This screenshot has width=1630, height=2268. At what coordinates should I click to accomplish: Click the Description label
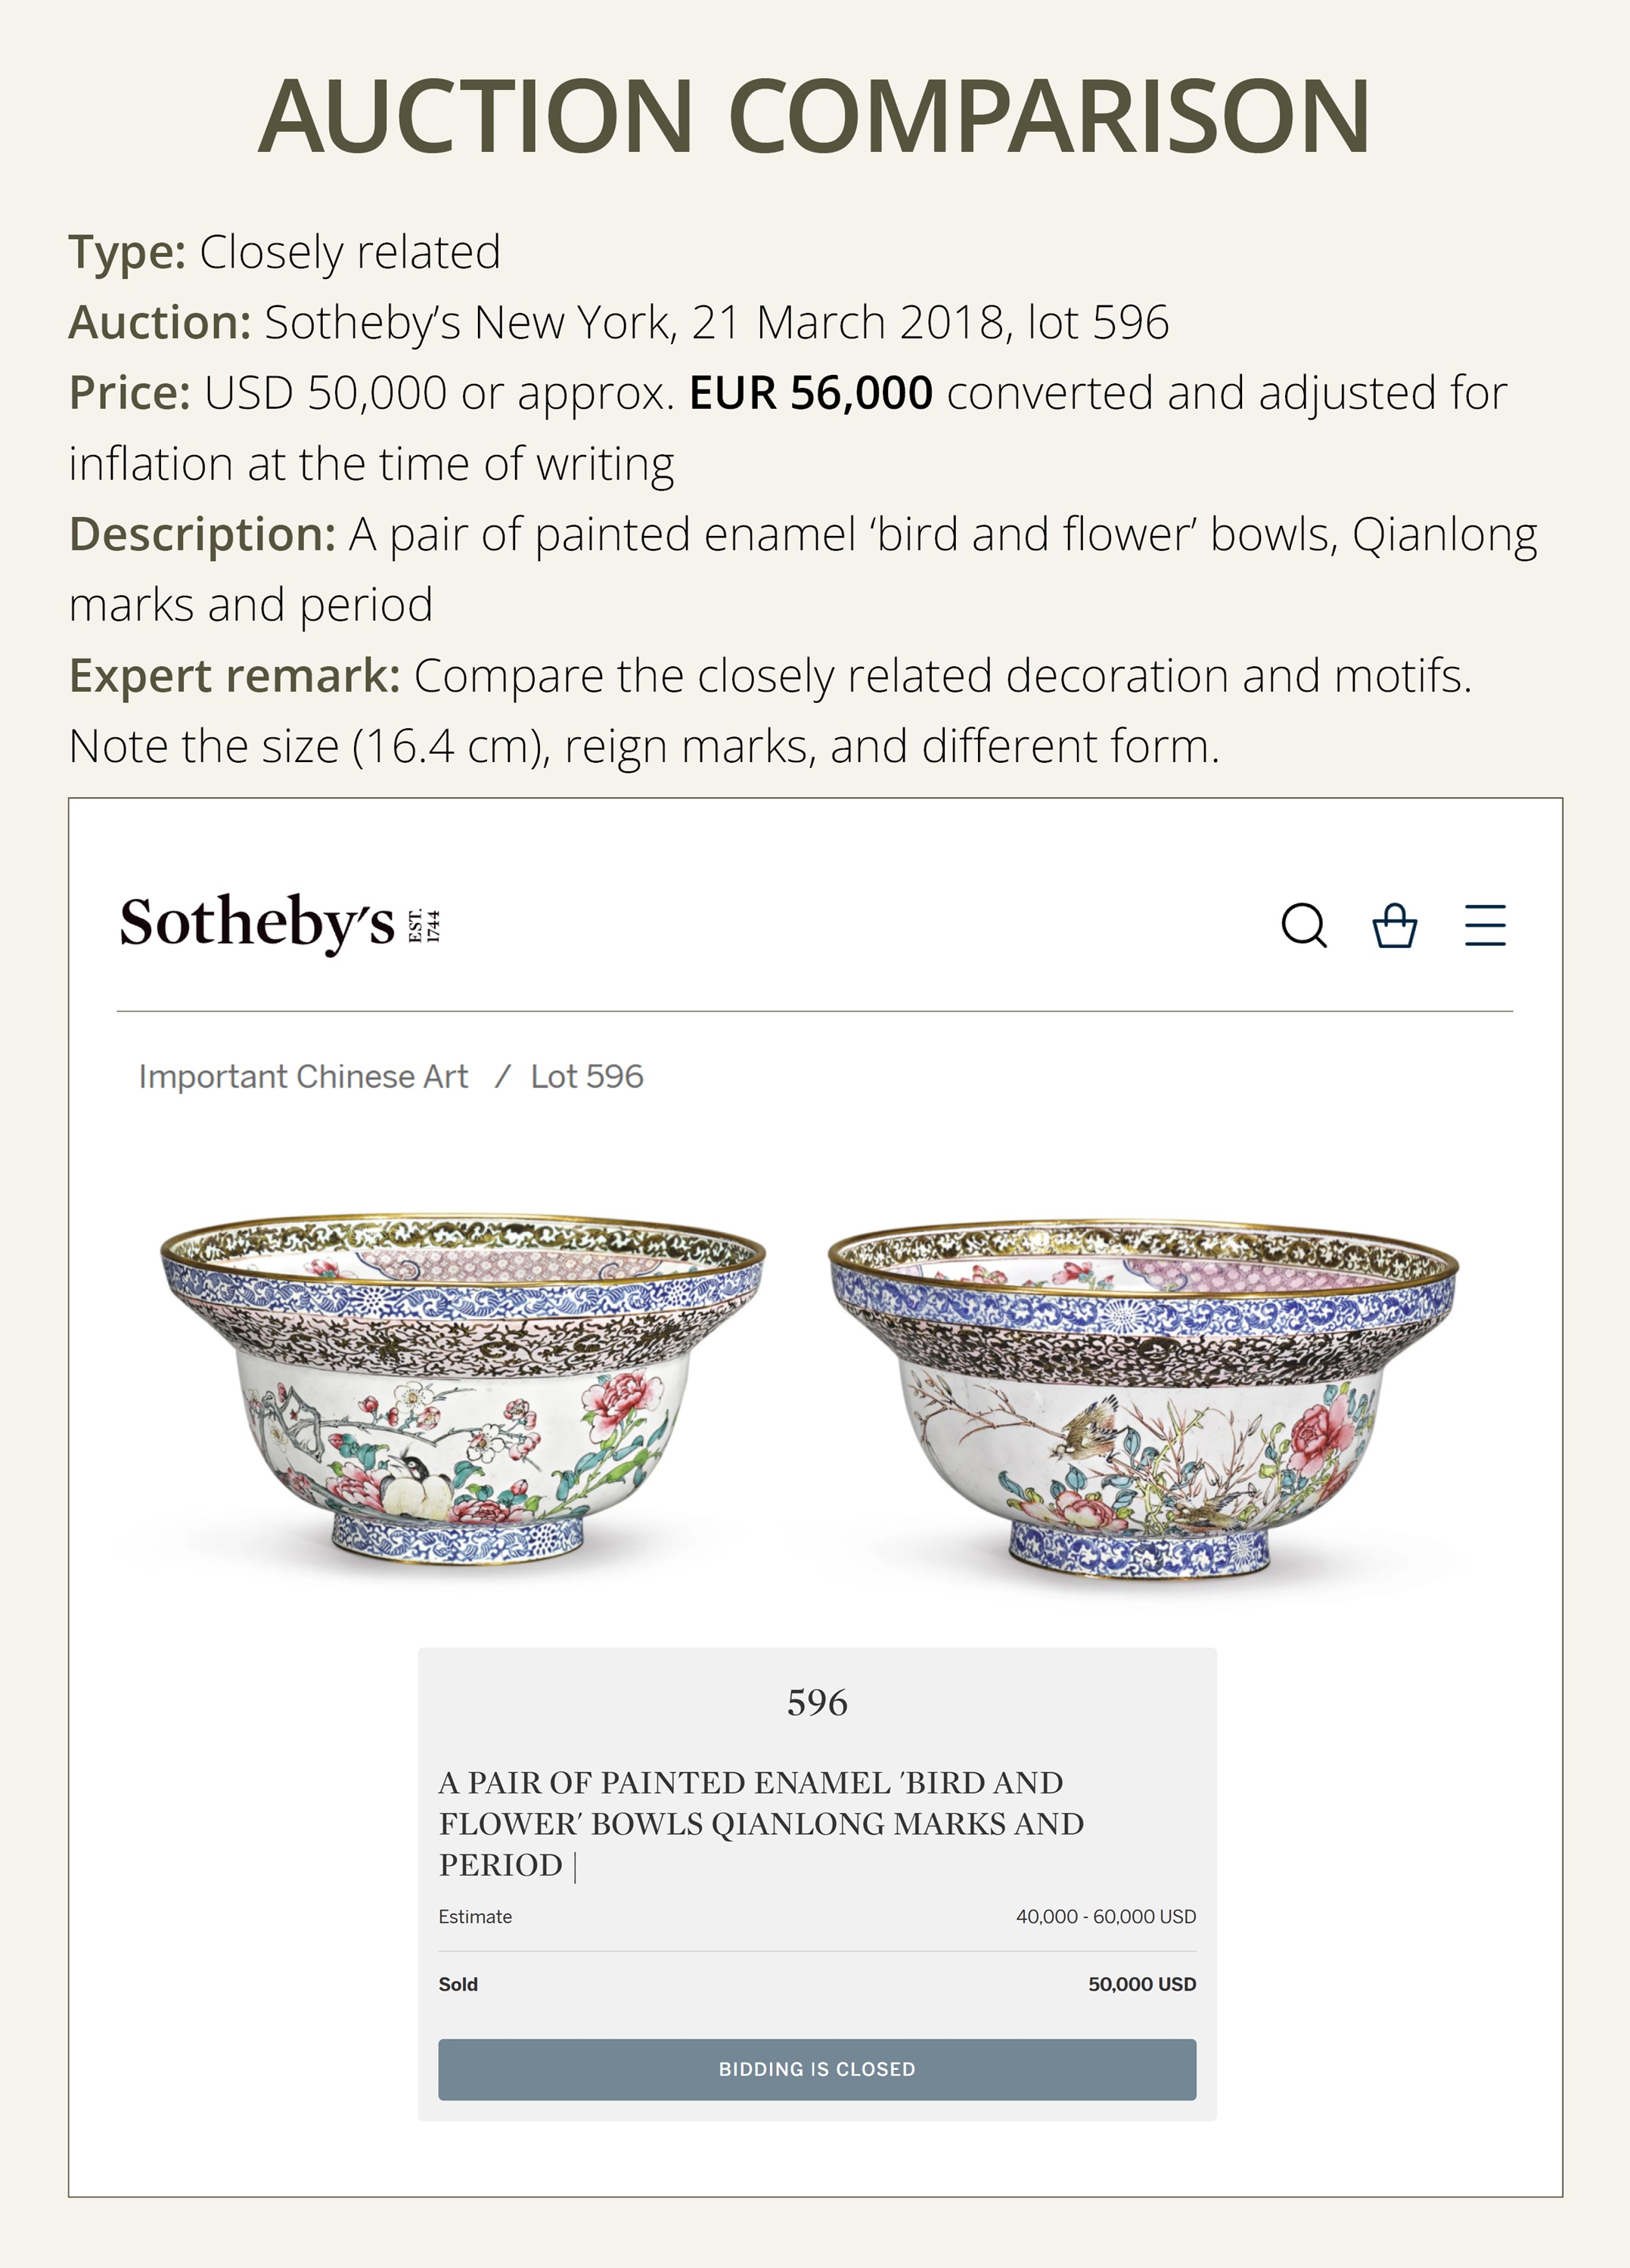[202, 534]
